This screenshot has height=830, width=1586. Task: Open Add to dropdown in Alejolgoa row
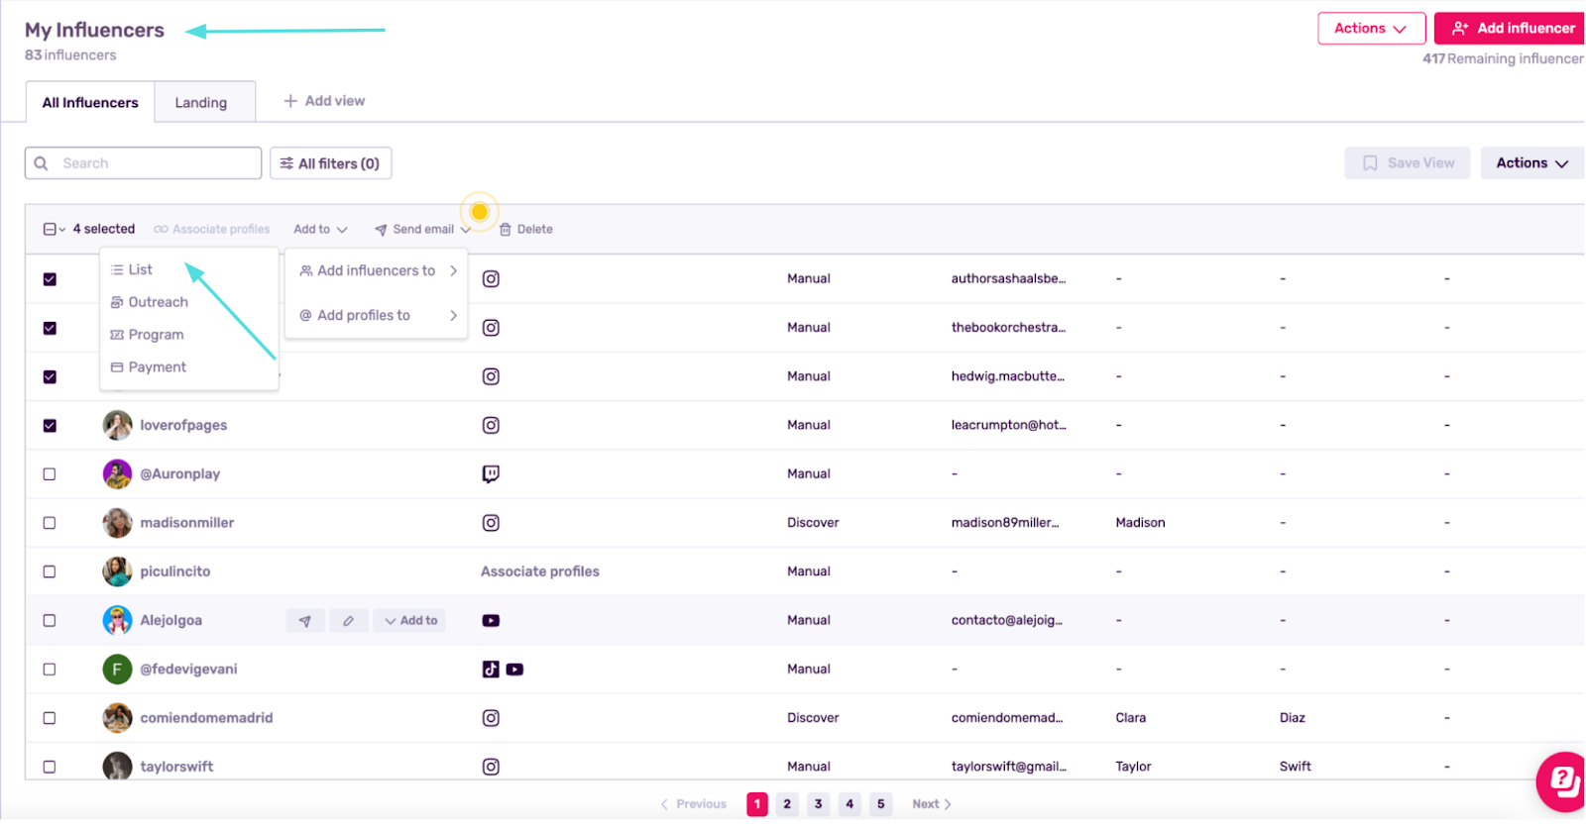click(x=410, y=621)
